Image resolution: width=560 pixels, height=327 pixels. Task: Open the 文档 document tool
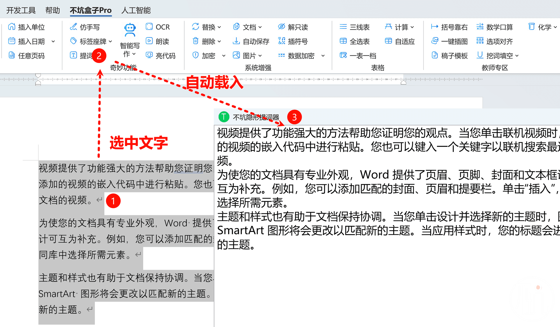245,27
